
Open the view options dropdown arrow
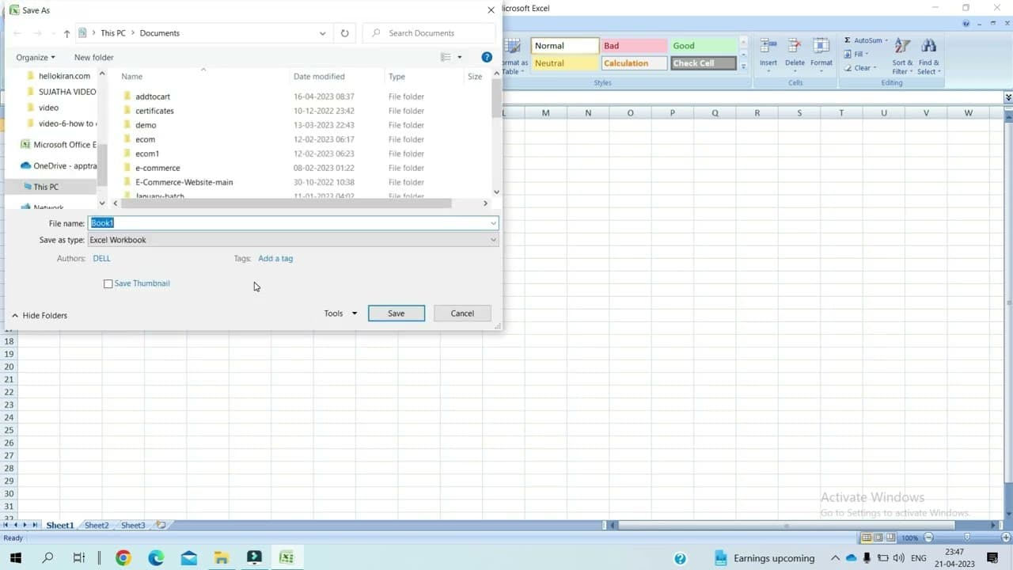(460, 57)
